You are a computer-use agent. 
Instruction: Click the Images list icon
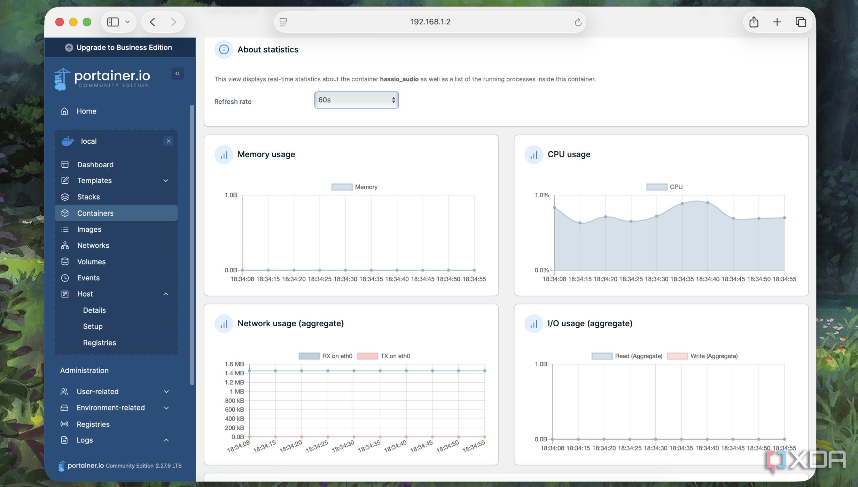[x=65, y=229]
